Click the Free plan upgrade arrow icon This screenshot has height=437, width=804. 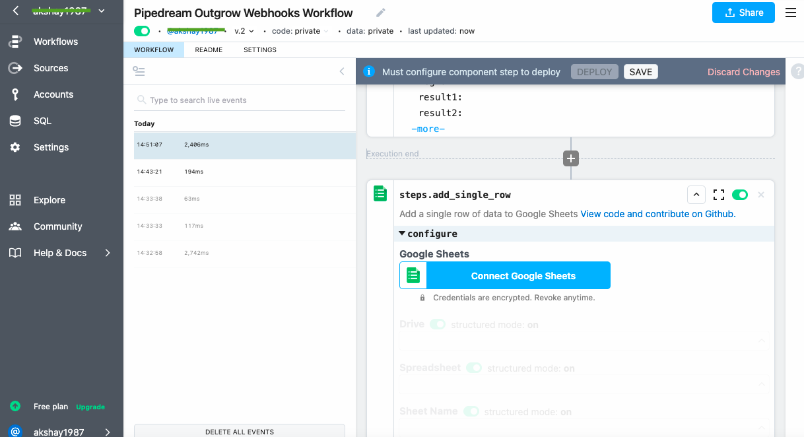pyautogui.click(x=15, y=407)
